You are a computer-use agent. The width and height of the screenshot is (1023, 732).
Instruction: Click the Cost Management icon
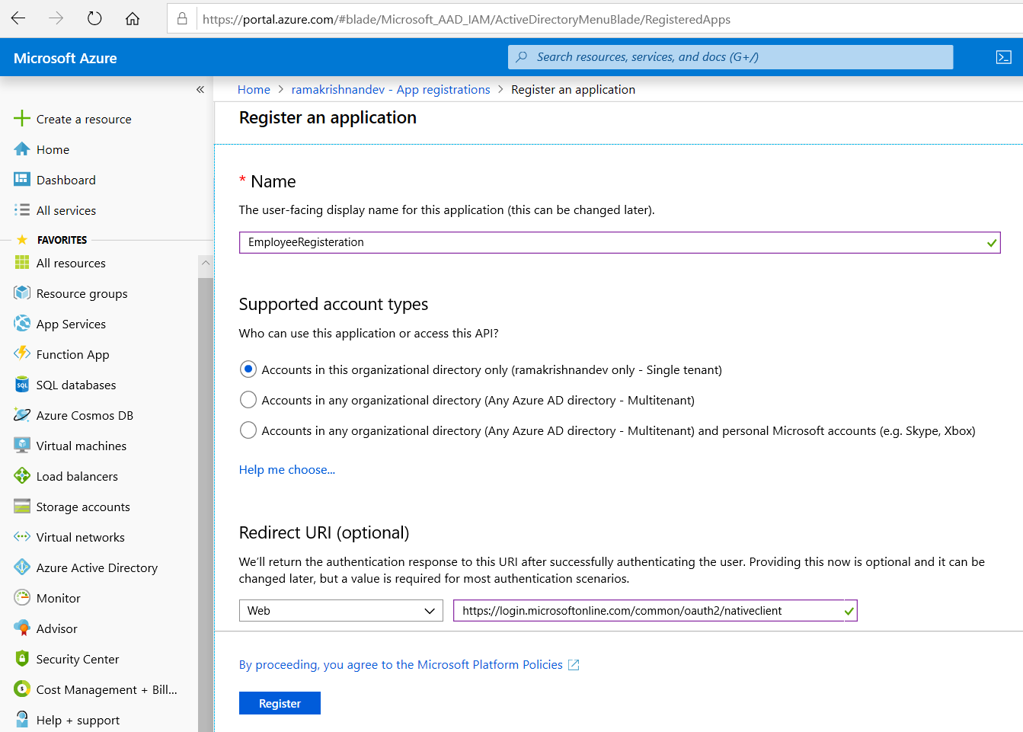coord(22,689)
